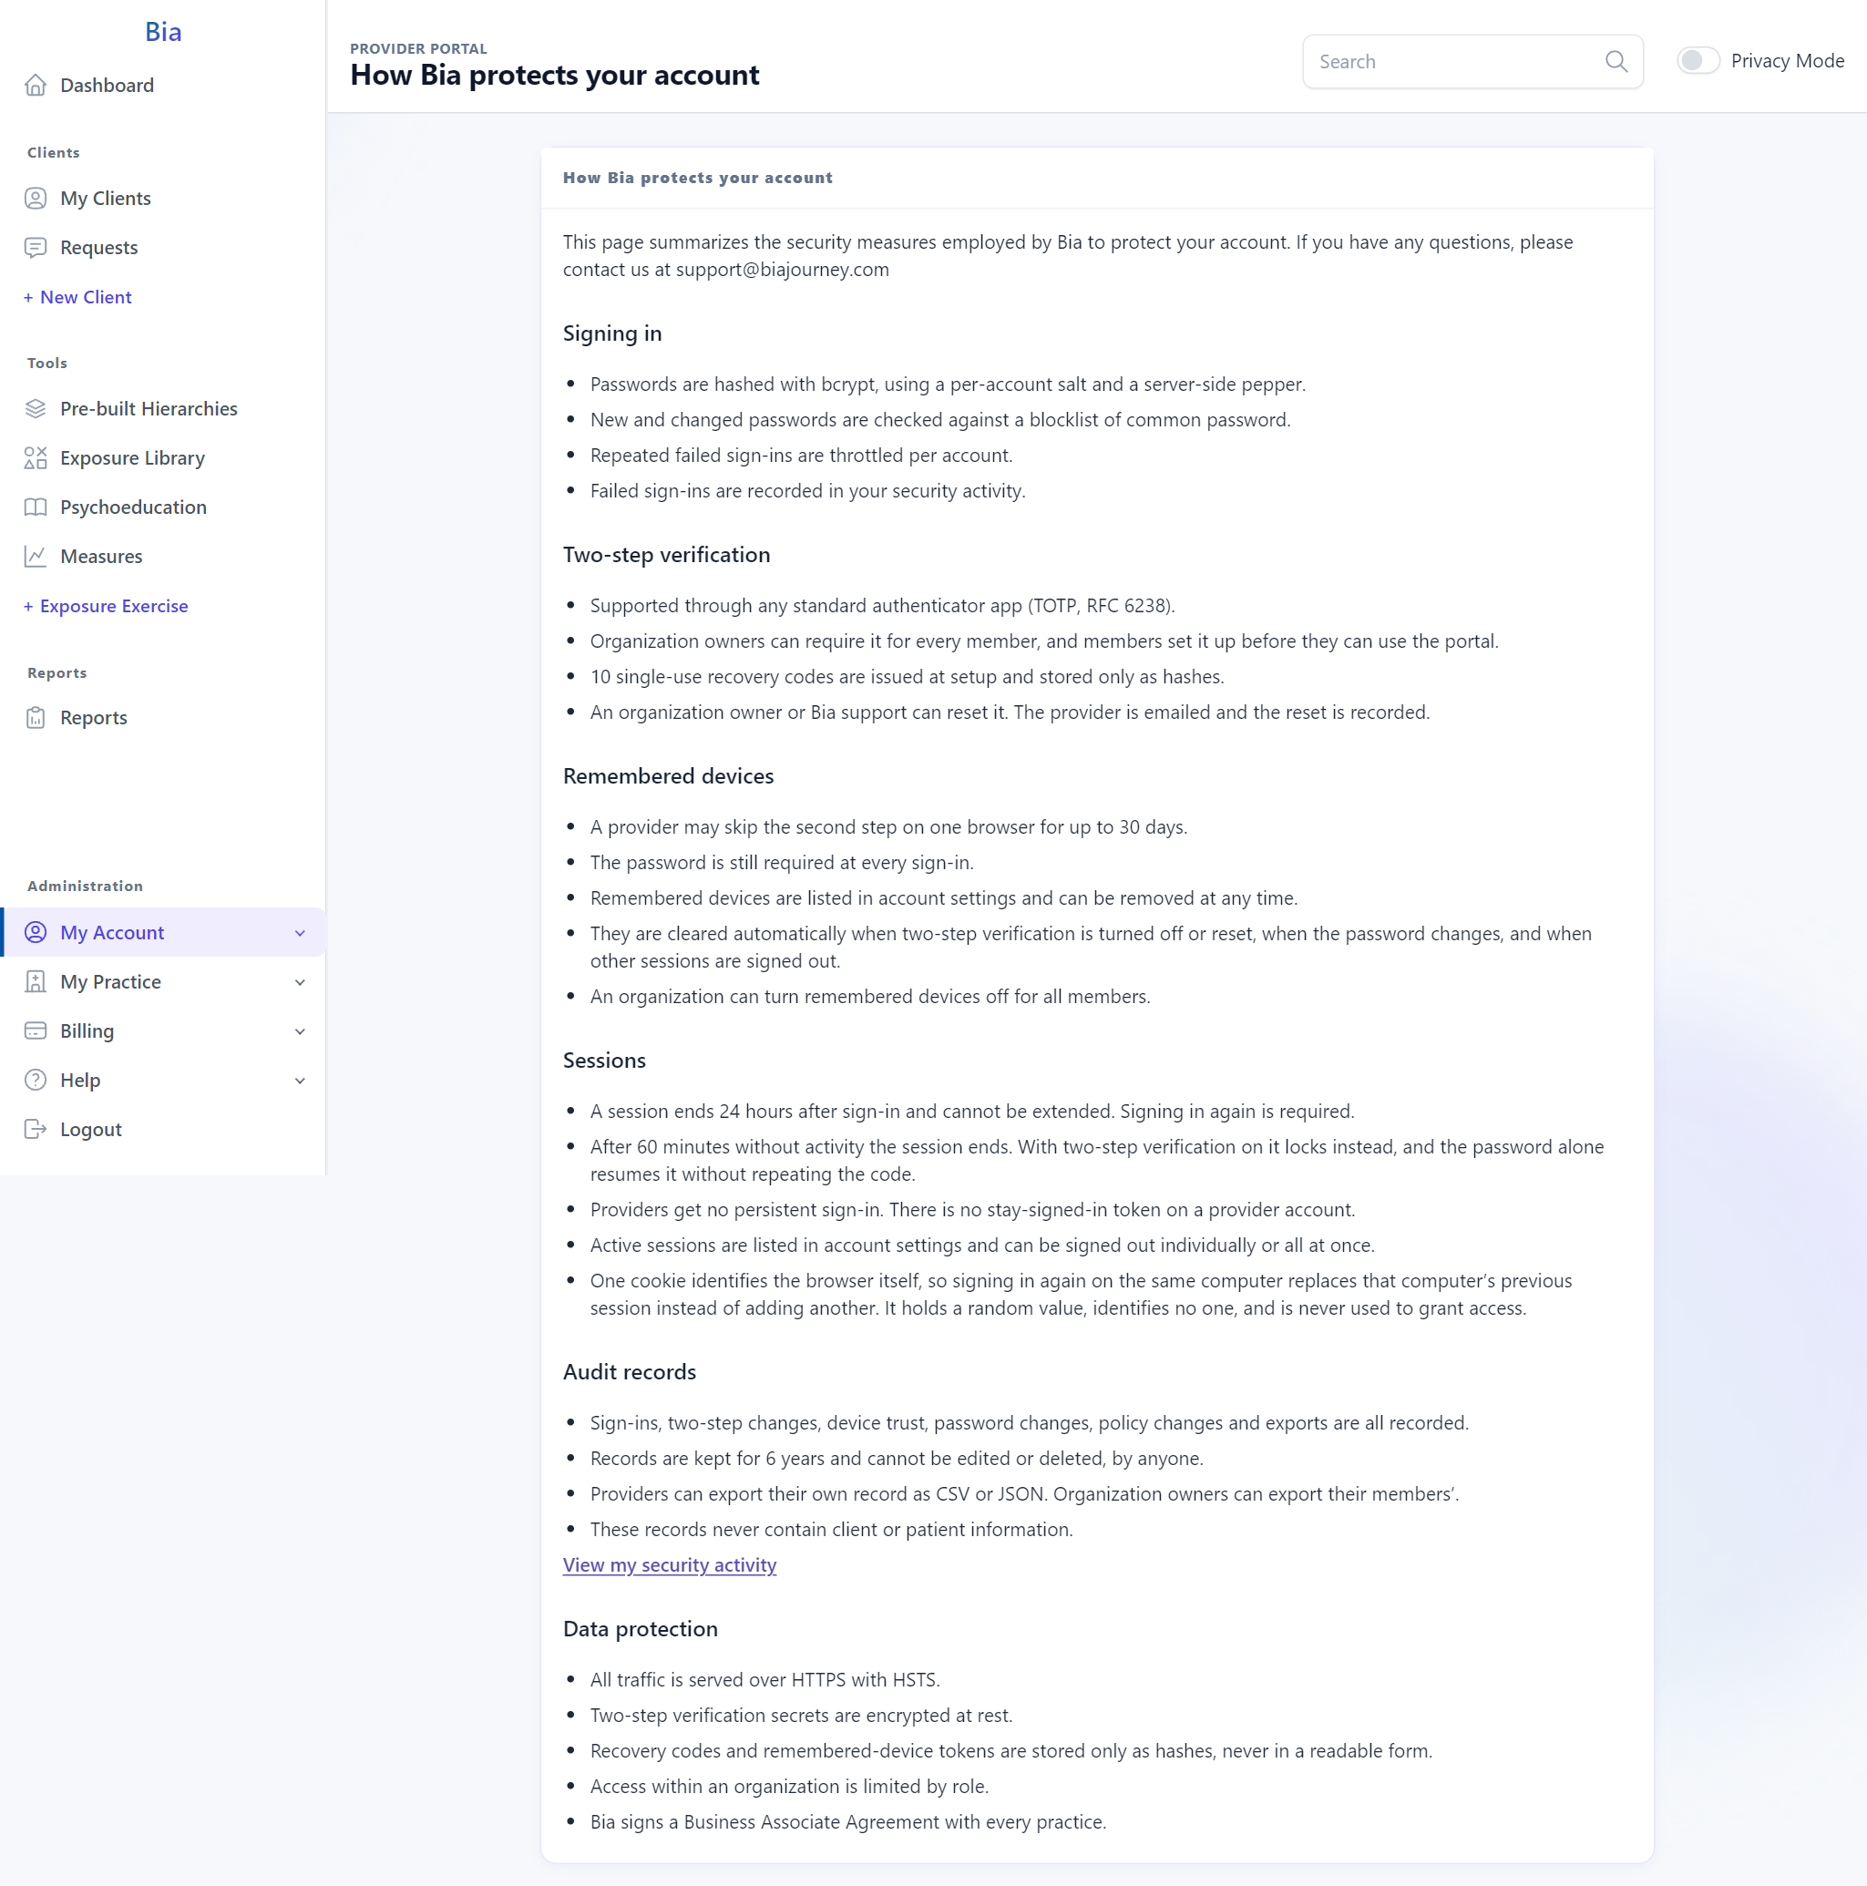The width and height of the screenshot is (1867, 1886).
Task: Click 'All traffic is served over HTTPS' bullet
Action: click(x=764, y=1680)
